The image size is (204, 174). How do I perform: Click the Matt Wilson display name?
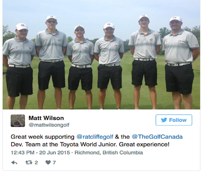46,118
